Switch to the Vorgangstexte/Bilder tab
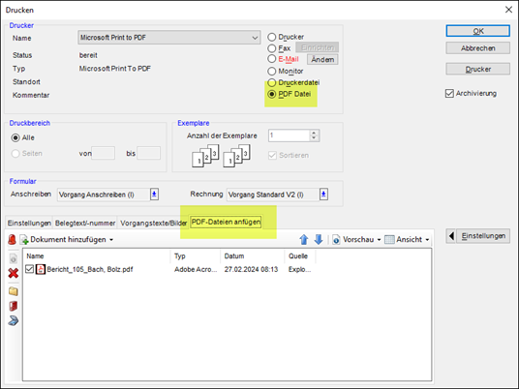The image size is (519, 389). 153,223
